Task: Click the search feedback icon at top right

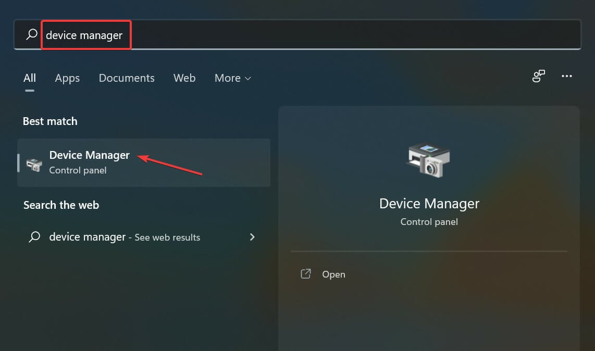Action: [x=538, y=76]
